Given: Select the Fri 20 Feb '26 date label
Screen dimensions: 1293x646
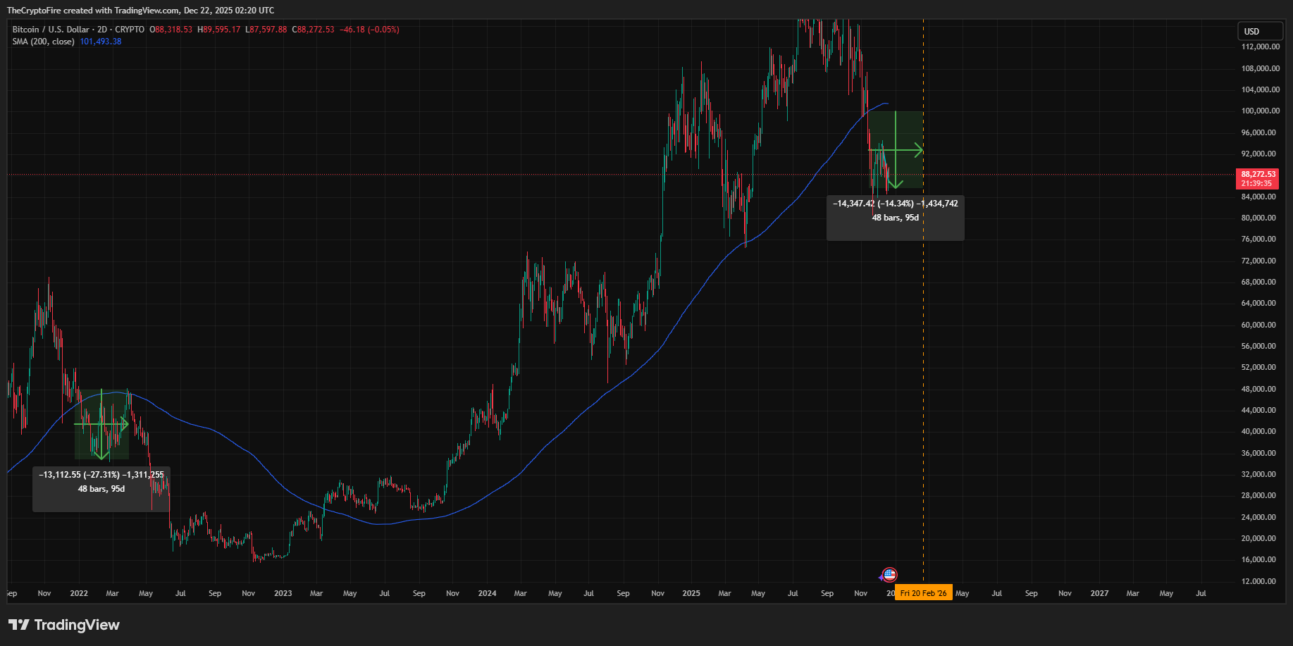Looking at the screenshot, I should pos(923,593).
